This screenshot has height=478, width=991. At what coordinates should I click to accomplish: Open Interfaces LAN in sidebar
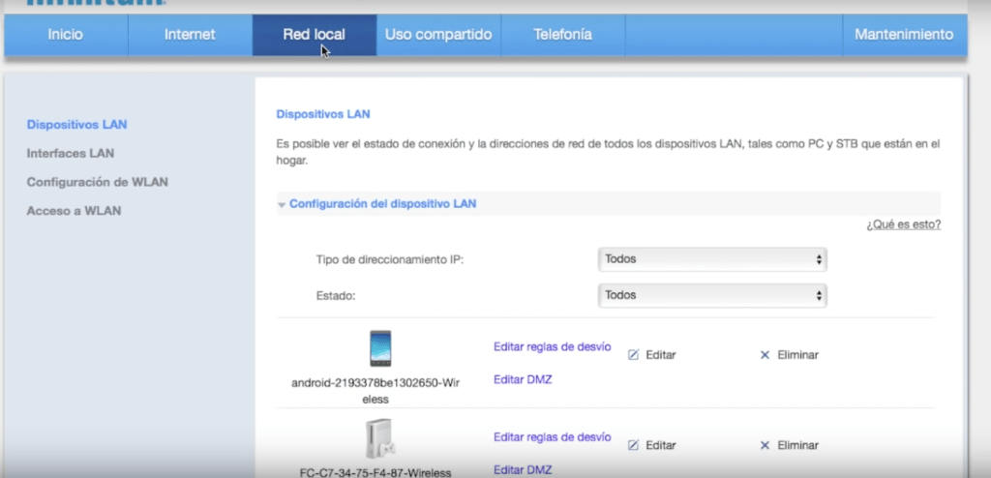click(70, 153)
